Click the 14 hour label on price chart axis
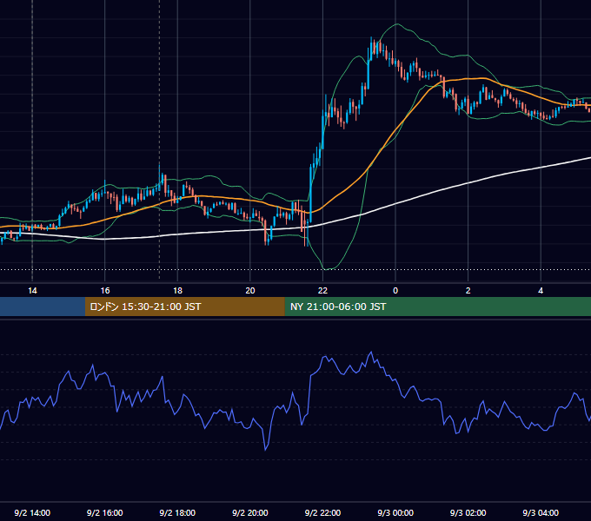Screen dimensions: 591x521 pyautogui.click(x=32, y=291)
